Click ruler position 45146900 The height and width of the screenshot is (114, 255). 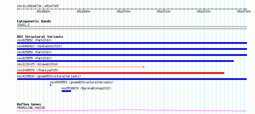click(x=84, y=11)
